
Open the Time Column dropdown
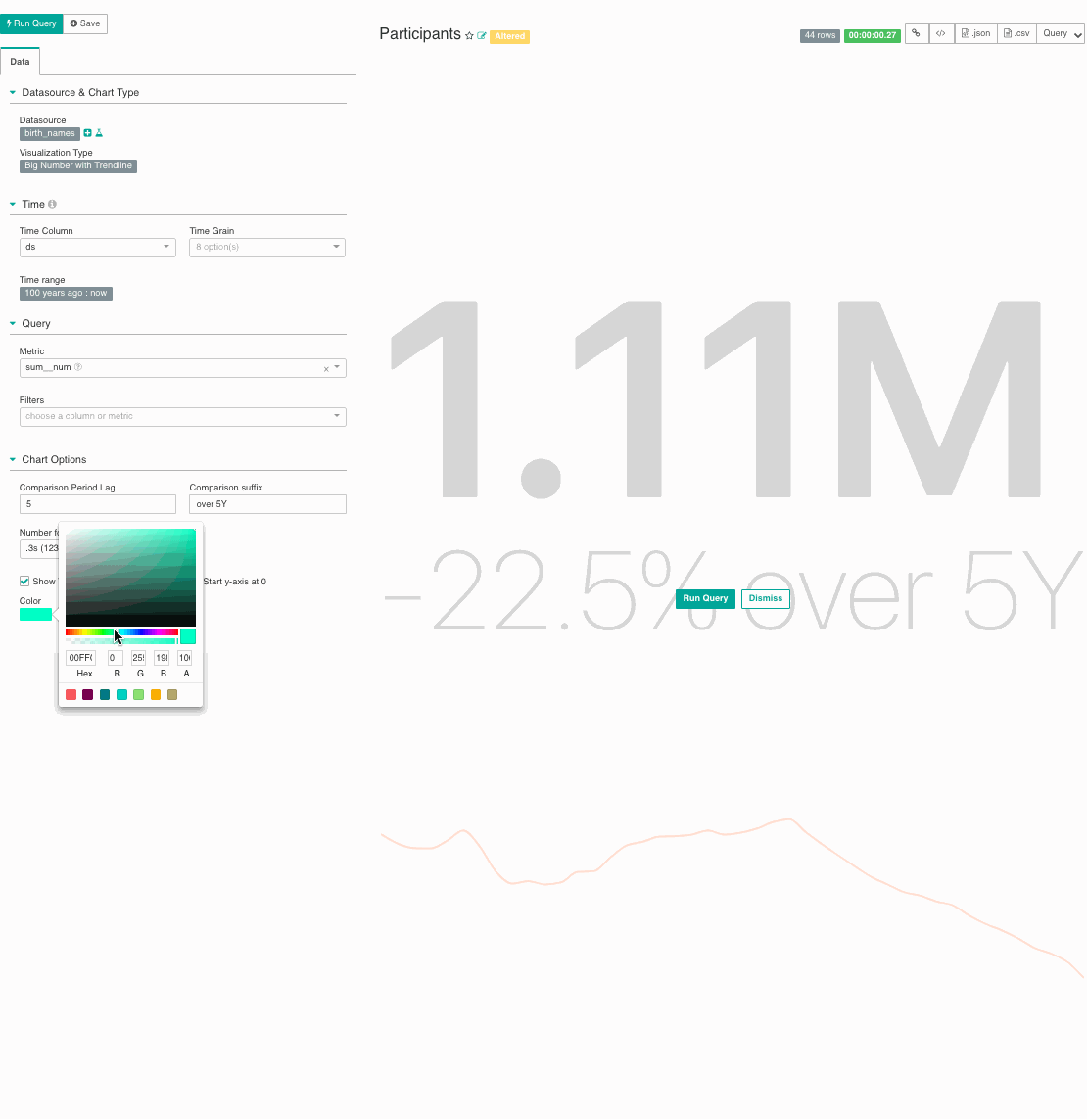coord(97,247)
